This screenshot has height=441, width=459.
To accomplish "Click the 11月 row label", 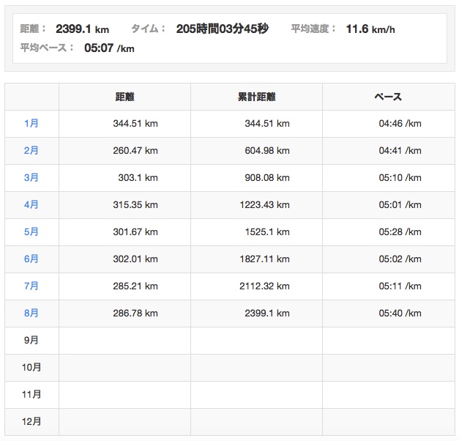I will pyautogui.click(x=31, y=395).
